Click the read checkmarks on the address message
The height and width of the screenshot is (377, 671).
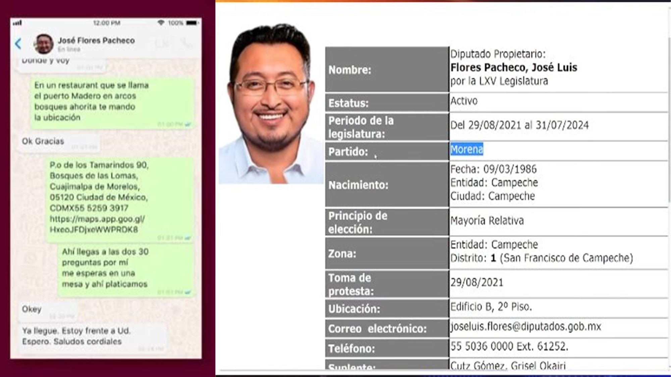pyautogui.click(x=188, y=238)
